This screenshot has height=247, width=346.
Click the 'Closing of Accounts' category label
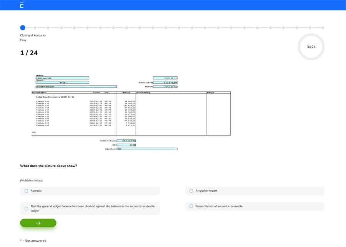pyautogui.click(x=33, y=35)
